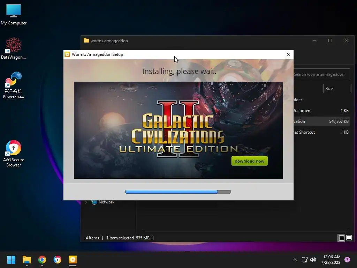Show hidden system tray icons
This screenshot has height=268, width=357.
pos(295,260)
